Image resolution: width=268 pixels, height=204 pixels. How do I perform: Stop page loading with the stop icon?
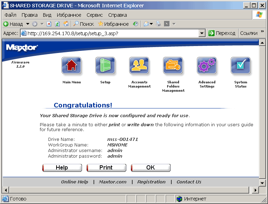49,24
